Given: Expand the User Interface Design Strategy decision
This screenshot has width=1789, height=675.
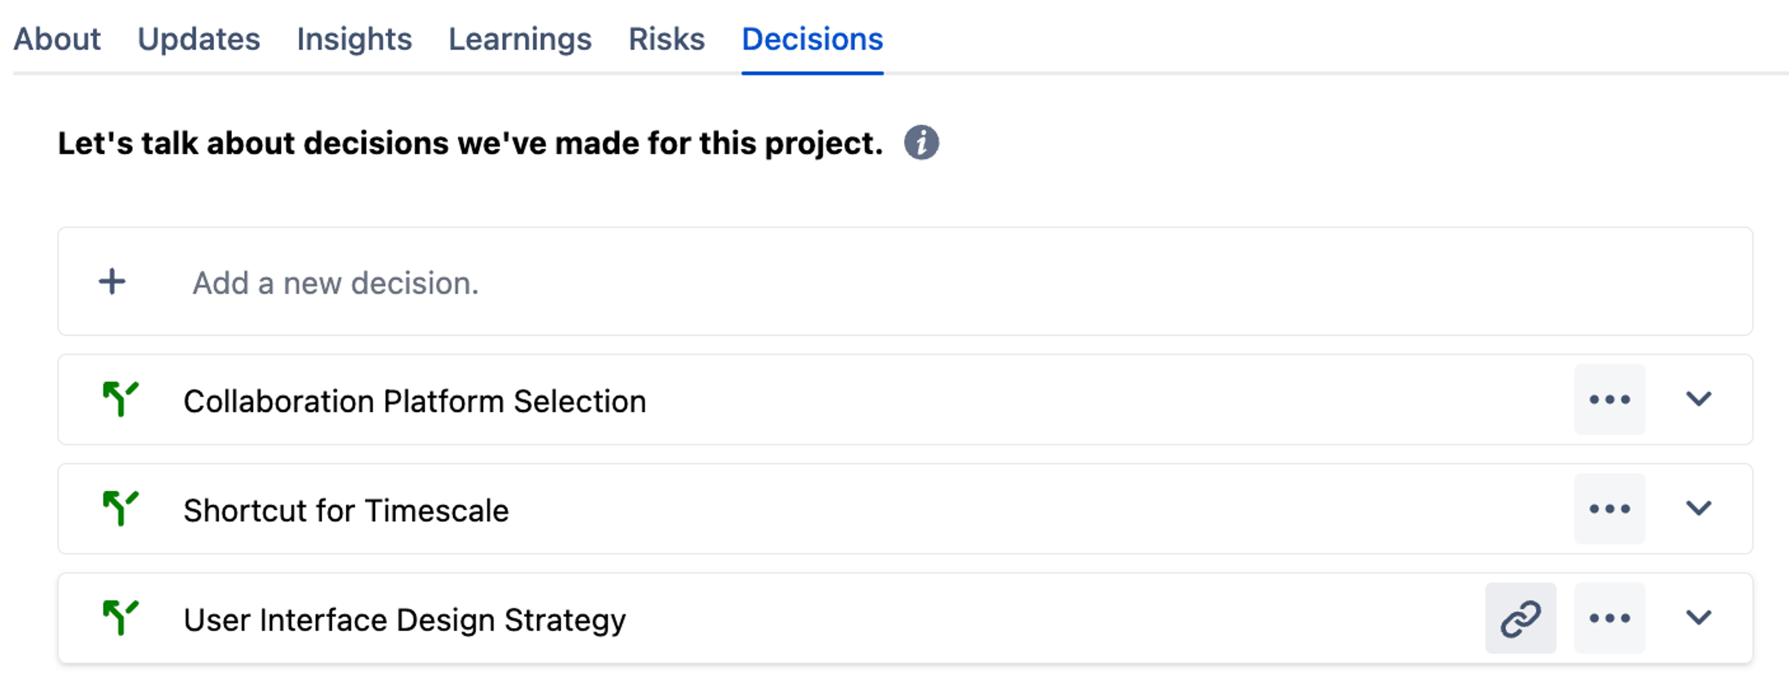Looking at the screenshot, I should coord(1698,617).
